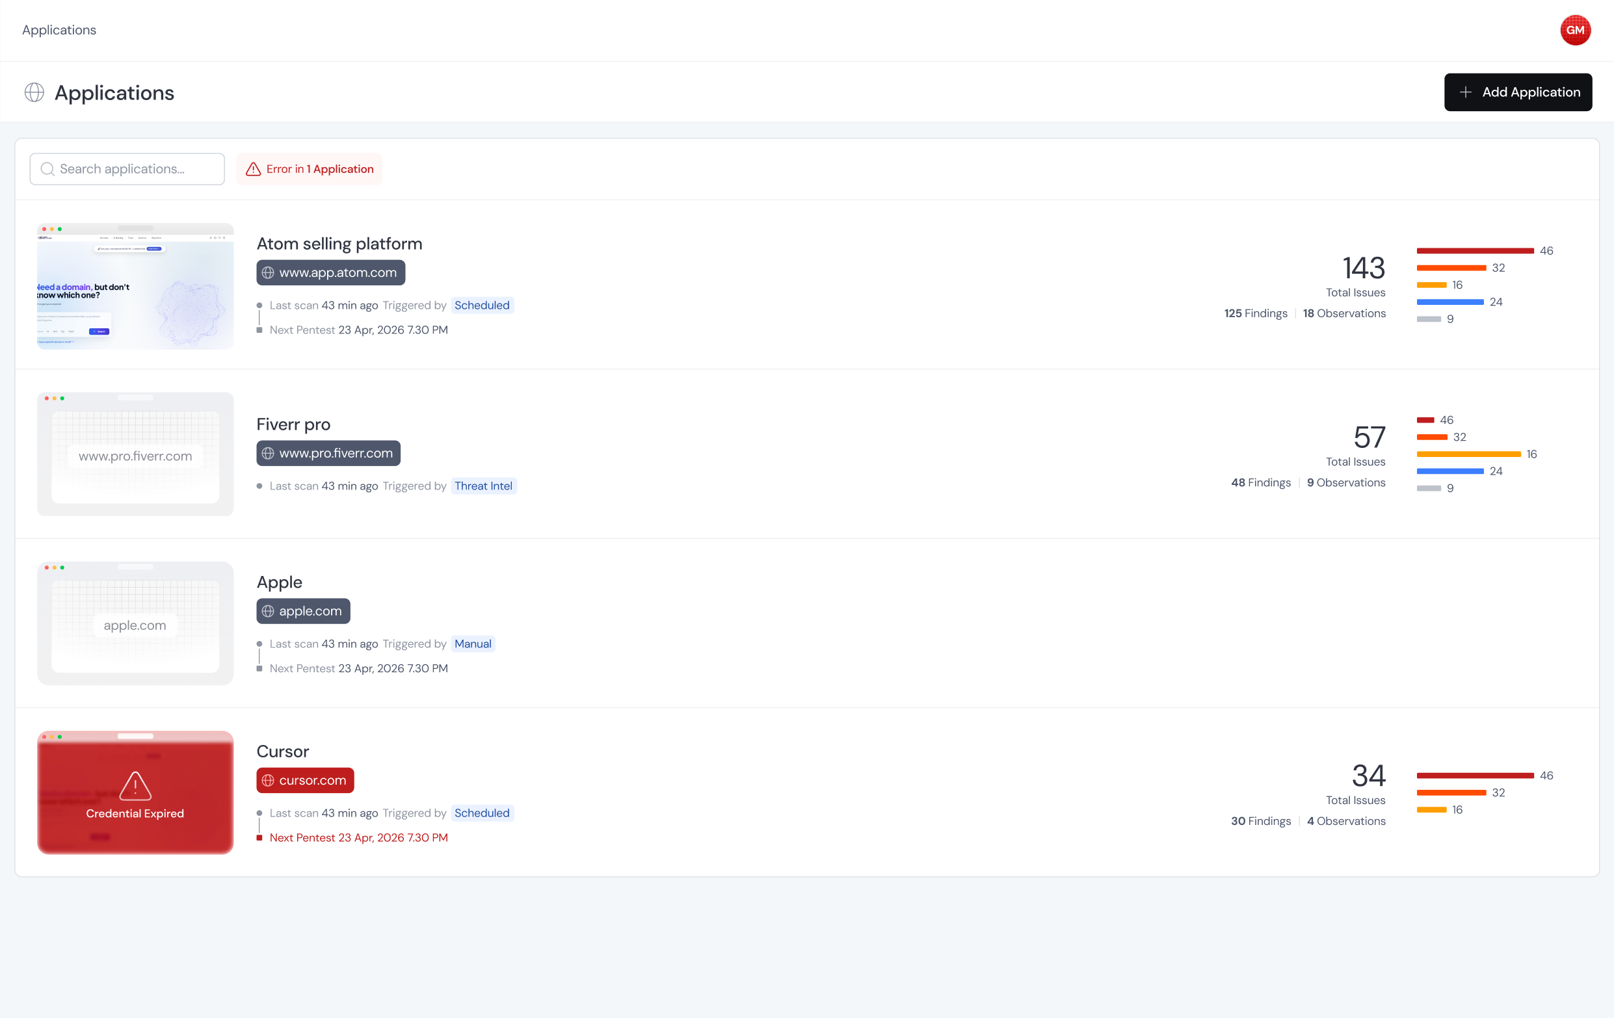The width and height of the screenshot is (1614, 1018).
Task: Click Error in 1 Application badge
Action: tap(310, 169)
